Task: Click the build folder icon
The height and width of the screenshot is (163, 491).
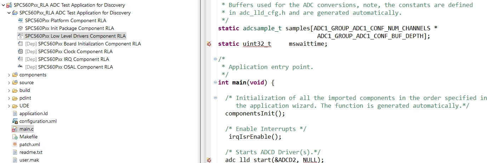Action: [x=15, y=90]
